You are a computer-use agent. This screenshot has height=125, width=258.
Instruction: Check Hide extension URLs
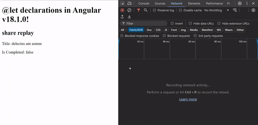[219, 23]
